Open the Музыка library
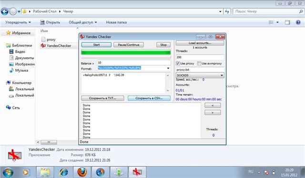The height and width of the screenshot is (178, 305). (19, 70)
